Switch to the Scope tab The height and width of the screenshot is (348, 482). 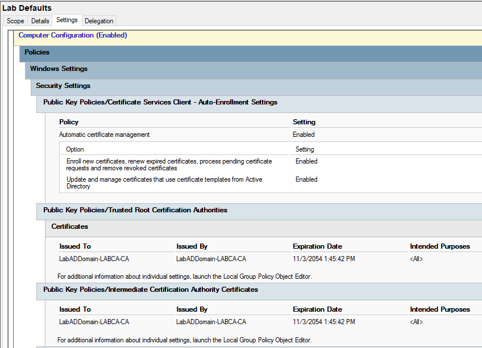pos(15,21)
